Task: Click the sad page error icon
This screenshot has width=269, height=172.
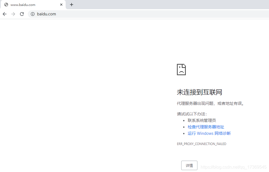Action: click(181, 70)
